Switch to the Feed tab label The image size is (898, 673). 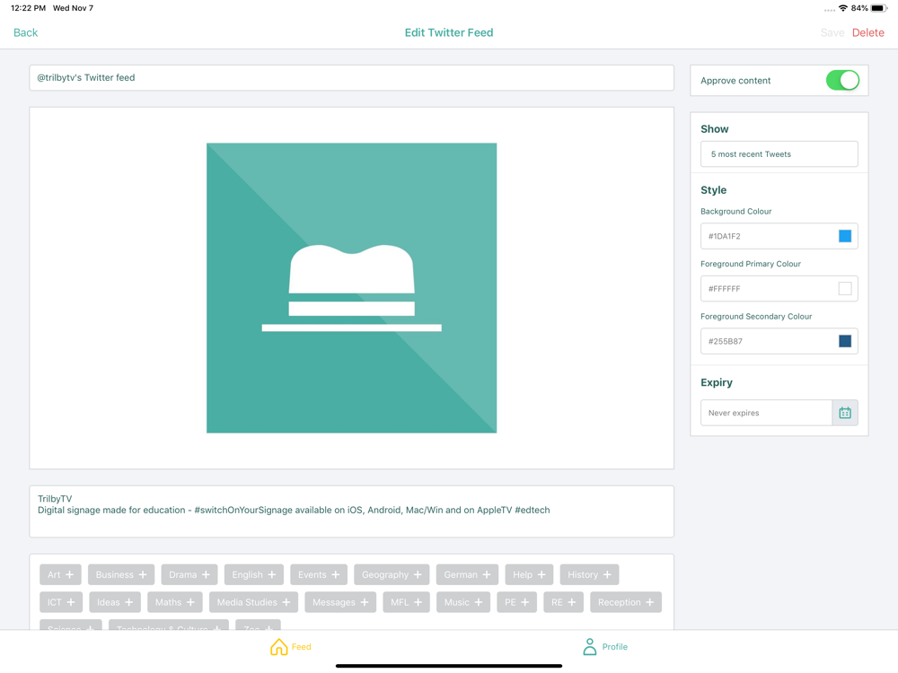[301, 647]
